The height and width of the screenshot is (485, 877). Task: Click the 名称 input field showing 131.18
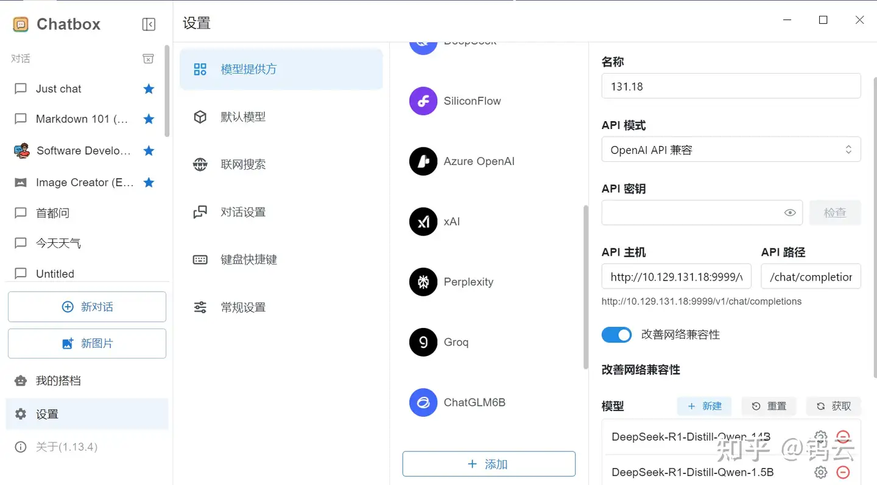[731, 86]
